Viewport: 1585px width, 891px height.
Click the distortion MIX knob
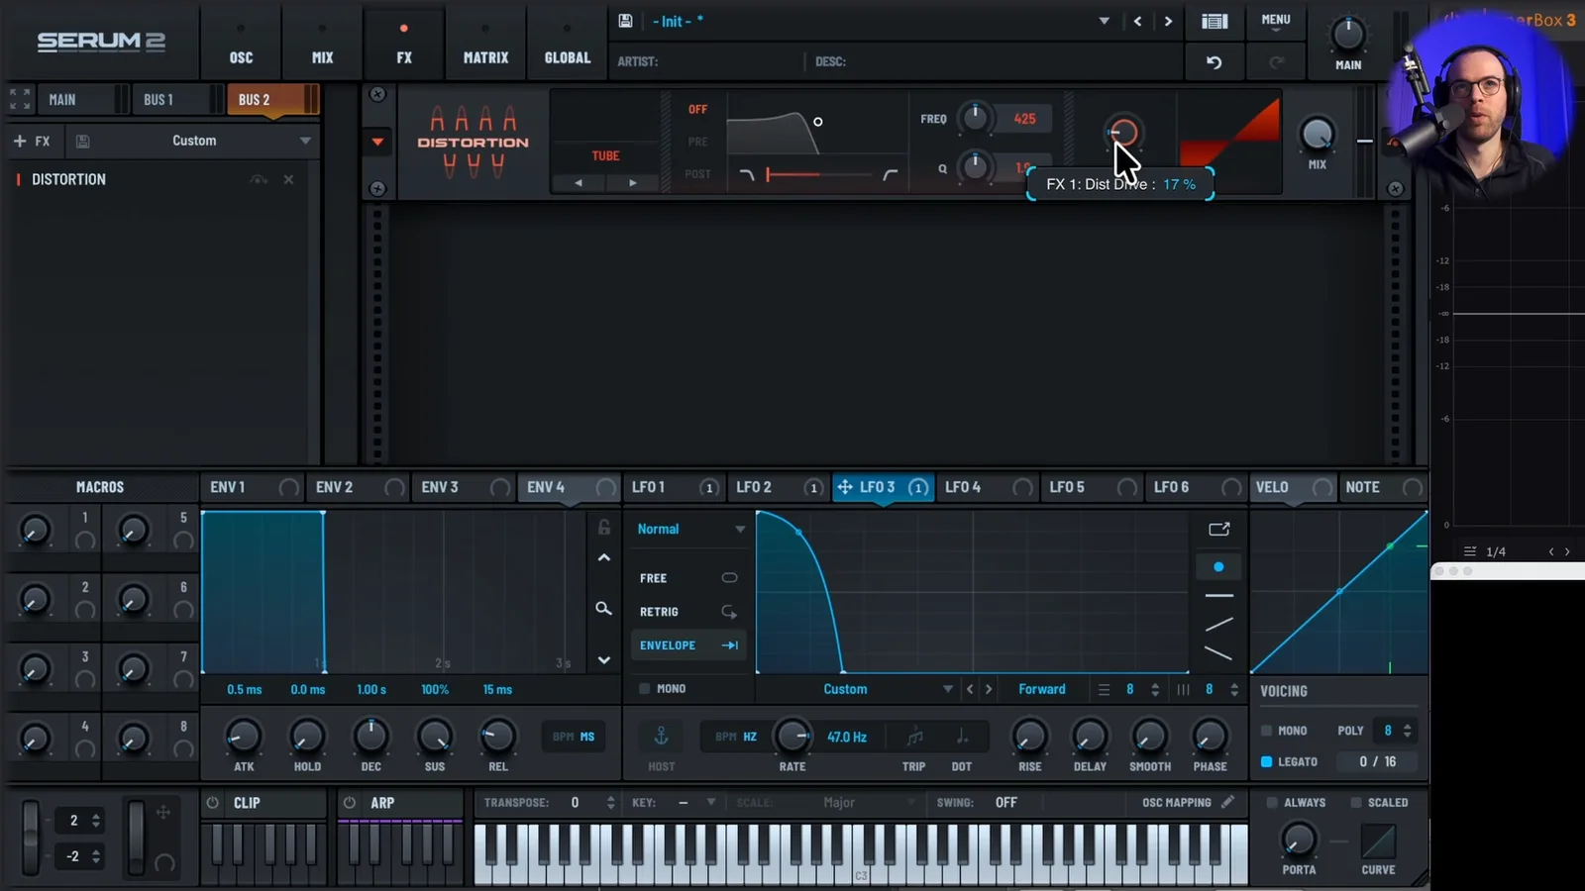(x=1317, y=134)
